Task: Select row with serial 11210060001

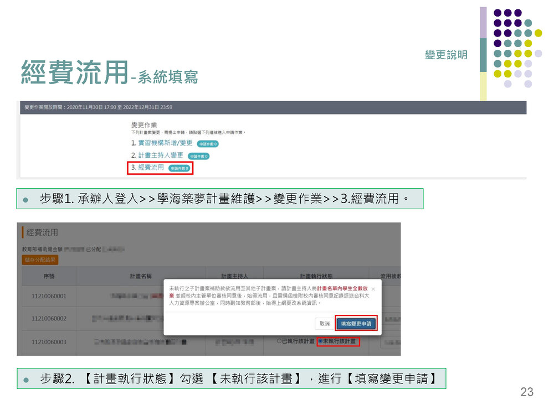Action: [49, 296]
